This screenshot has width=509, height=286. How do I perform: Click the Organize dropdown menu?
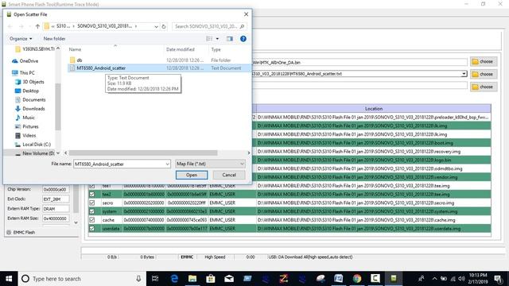coord(21,39)
